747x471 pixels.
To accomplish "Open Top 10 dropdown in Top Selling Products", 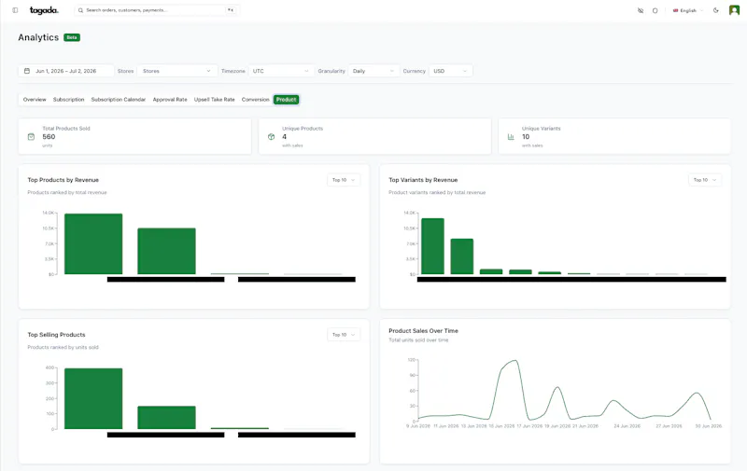I will pyautogui.click(x=344, y=335).
